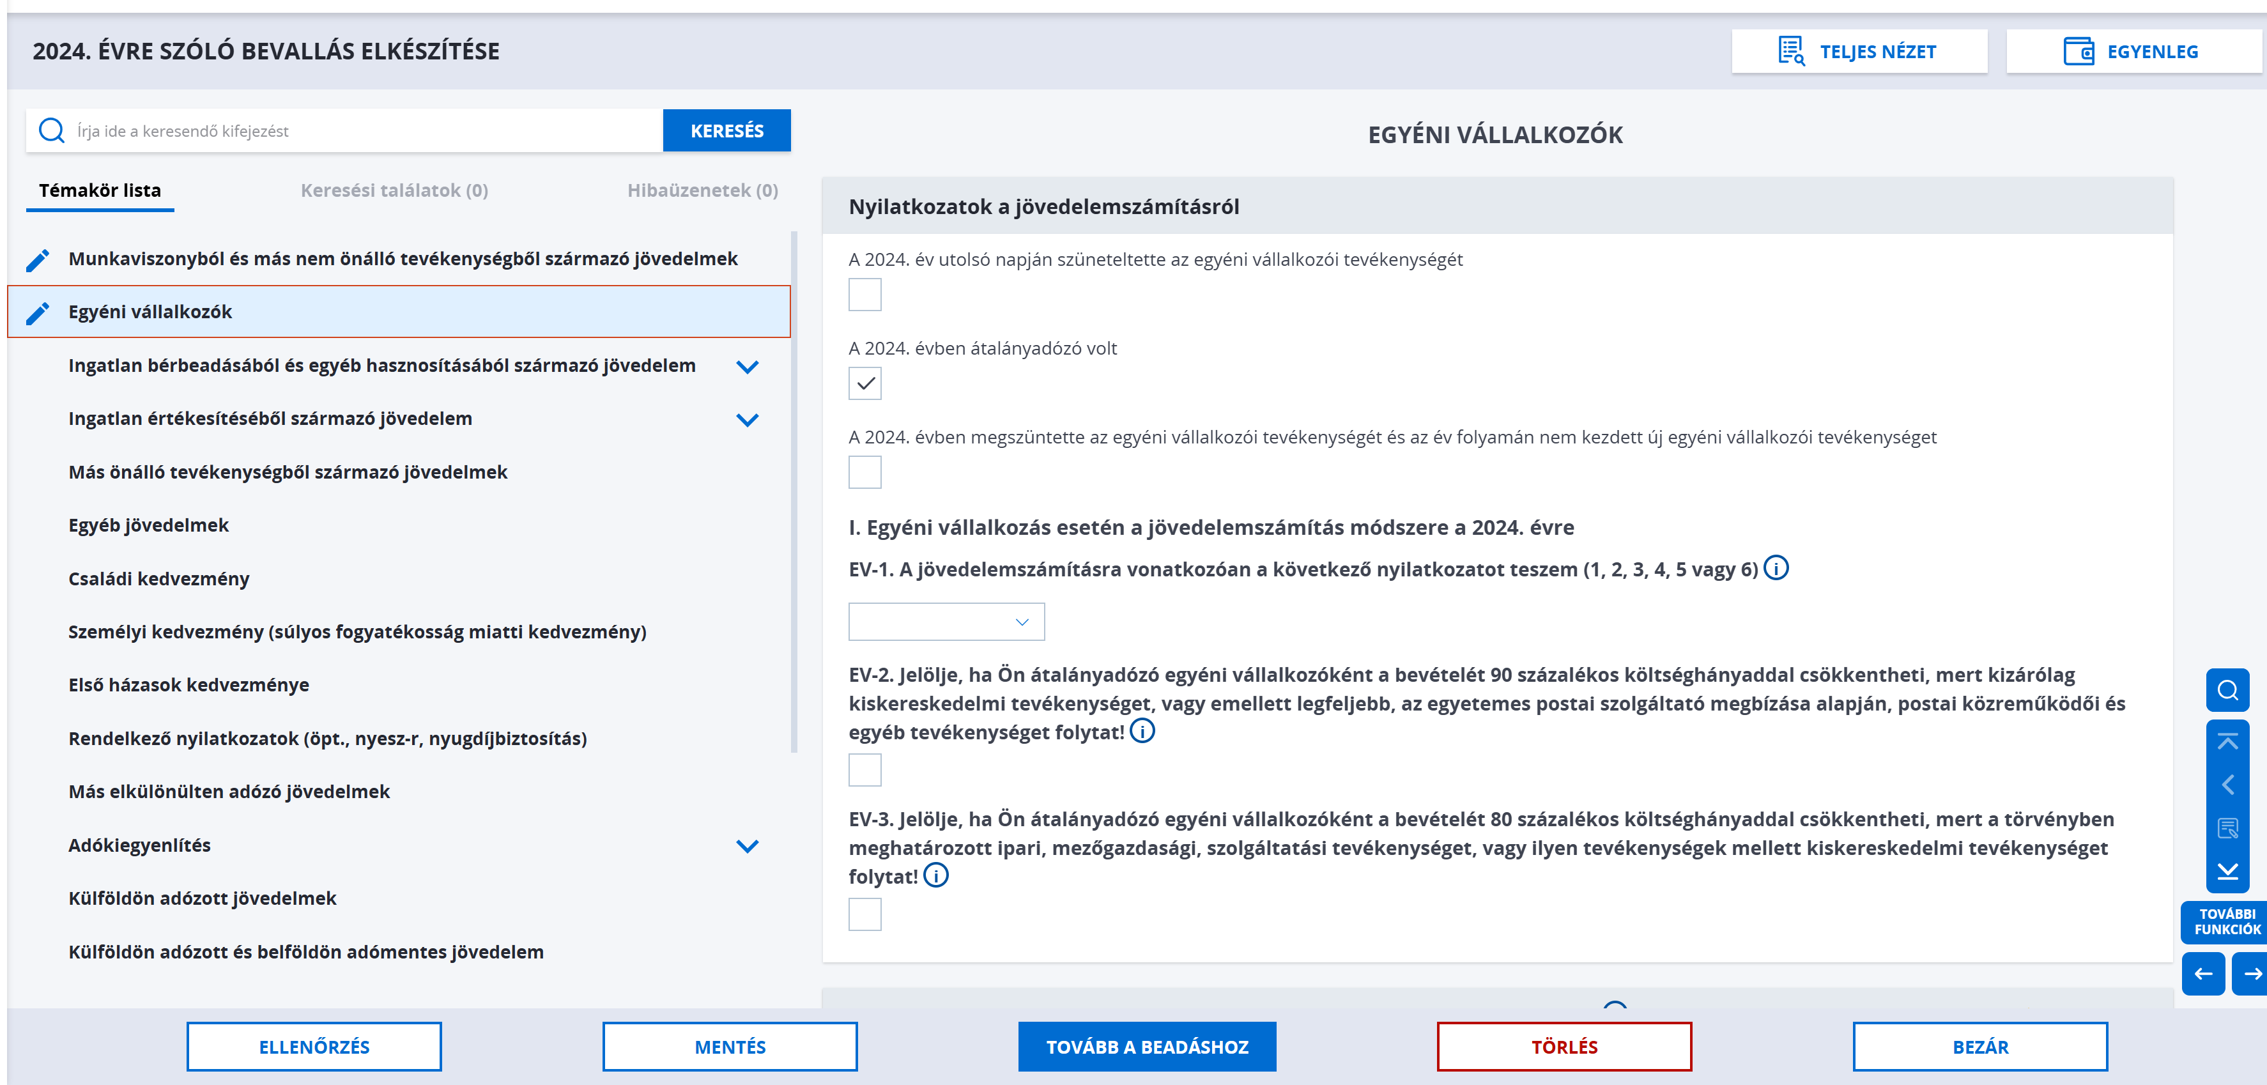
Task: Select Egyéb jövedelmek topic
Action: pyautogui.click(x=149, y=525)
